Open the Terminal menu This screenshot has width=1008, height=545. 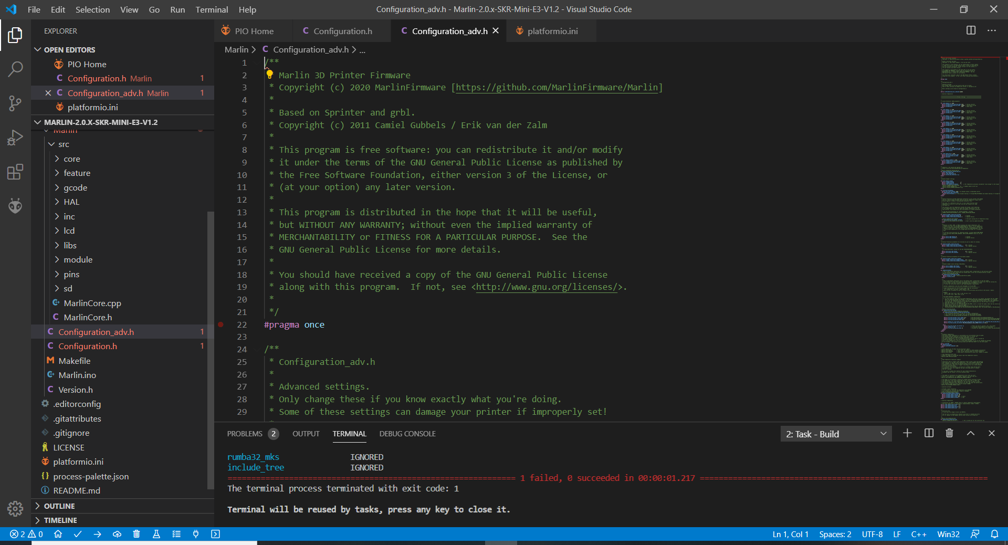[x=212, y=9]
